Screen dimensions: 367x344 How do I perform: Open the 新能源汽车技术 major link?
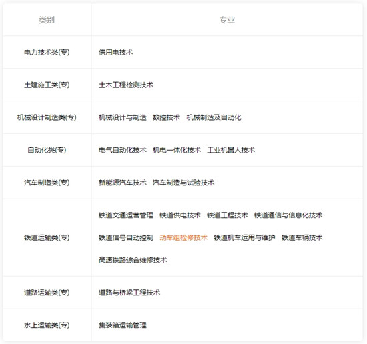[123, 183]
